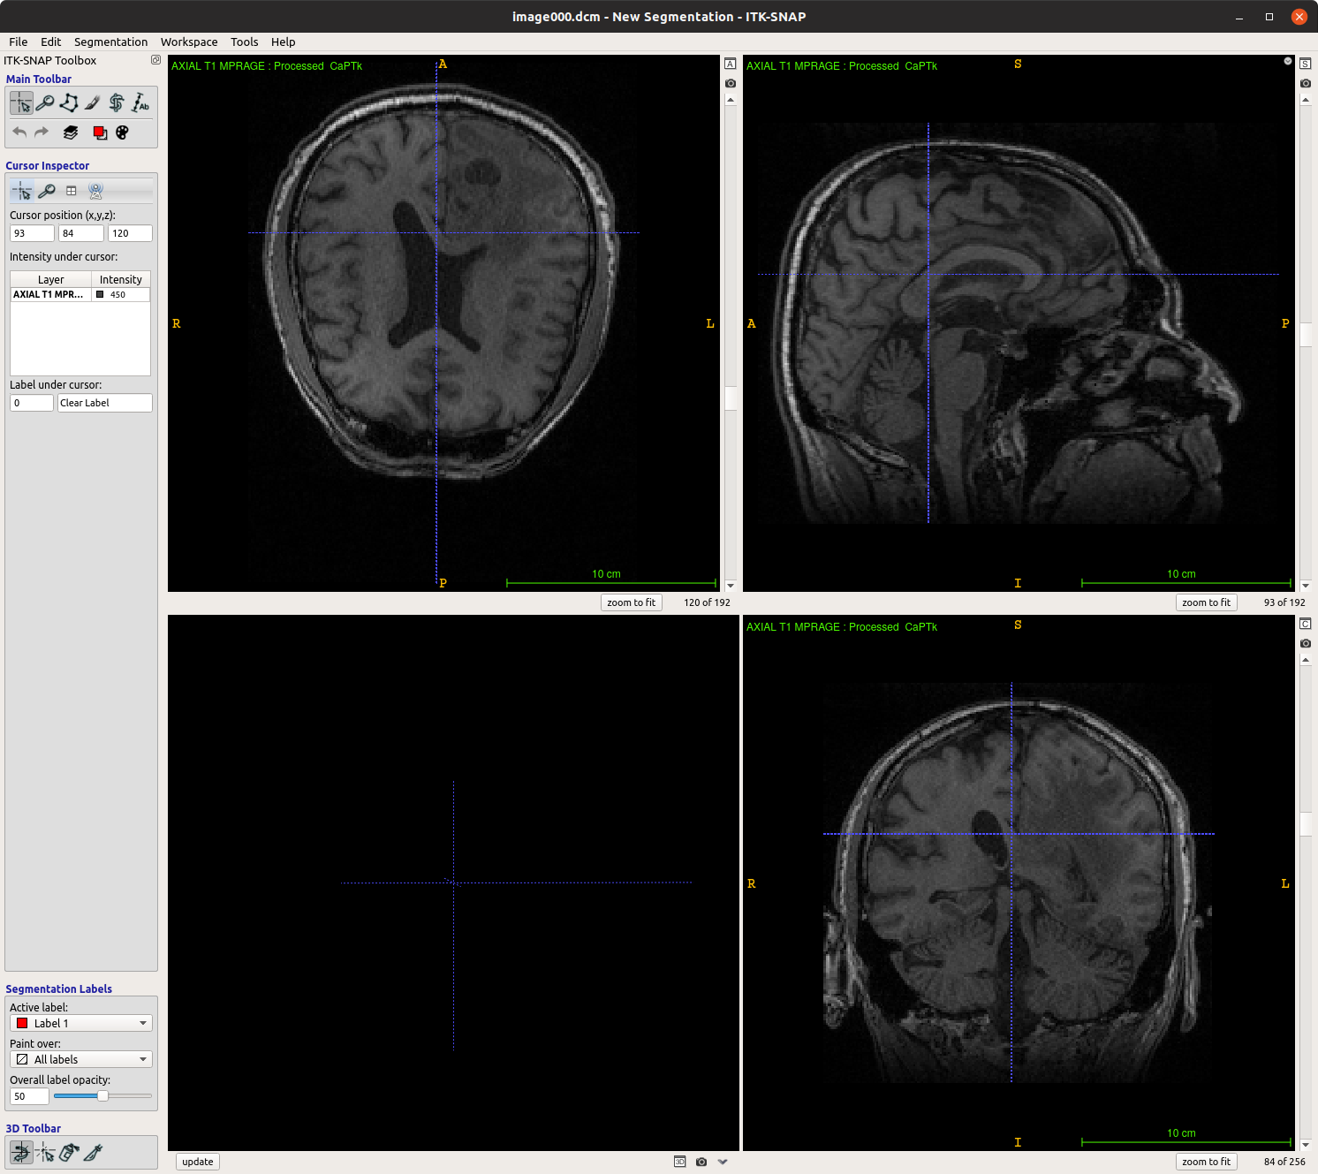Screen dimensions: 1318x1174
Task: Click the update button below 3D view
Action: 198,1162
